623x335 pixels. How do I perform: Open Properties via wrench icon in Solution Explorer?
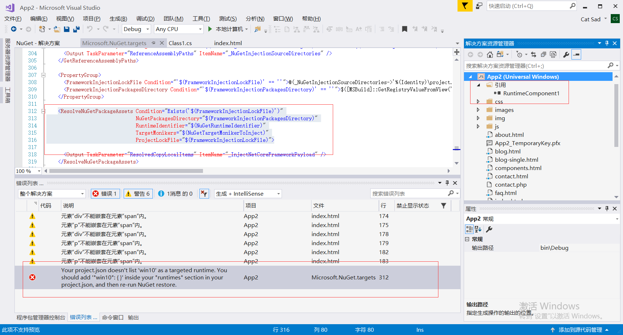[x=566, y=55]
